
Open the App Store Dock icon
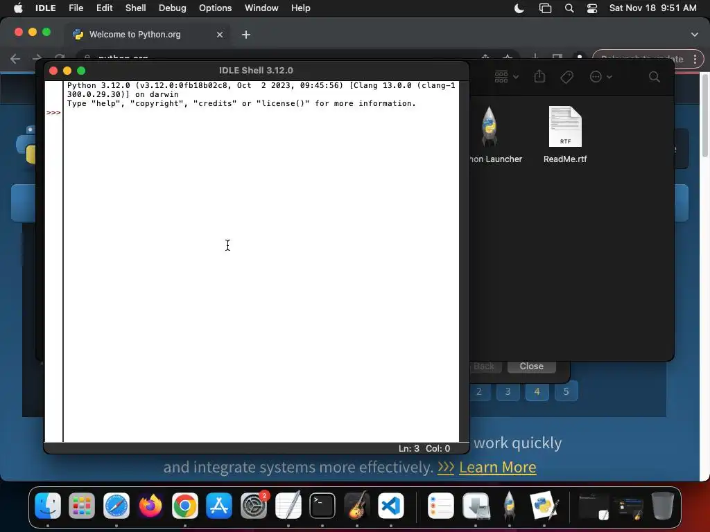[x=219, y=505]
